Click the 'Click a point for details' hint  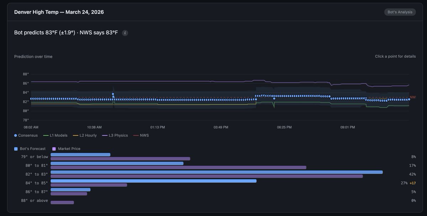pyautogui.click(x=395, y=56)
